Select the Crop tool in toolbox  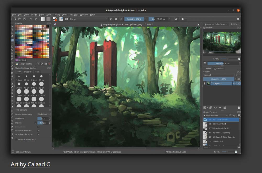pyautogui.click(x=12, y=79)
